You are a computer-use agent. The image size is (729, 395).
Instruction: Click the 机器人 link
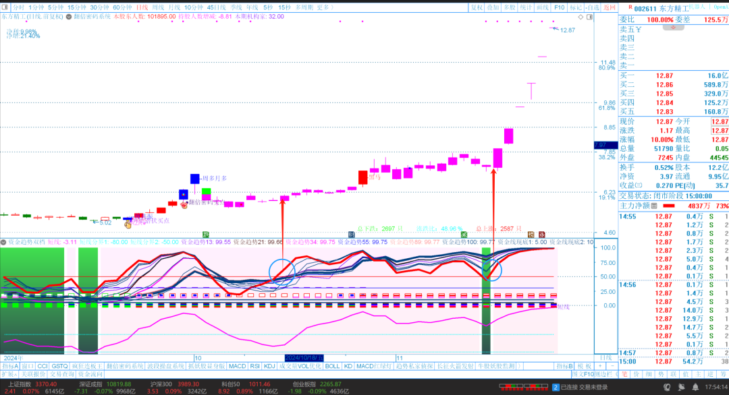coord(696,7)
